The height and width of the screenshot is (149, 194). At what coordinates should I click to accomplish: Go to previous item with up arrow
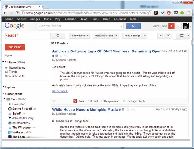[x=161, y=36]
